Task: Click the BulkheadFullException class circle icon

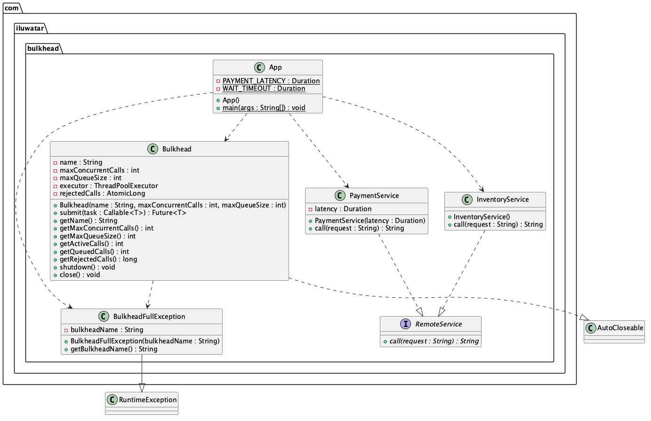Action: point(104,317)
